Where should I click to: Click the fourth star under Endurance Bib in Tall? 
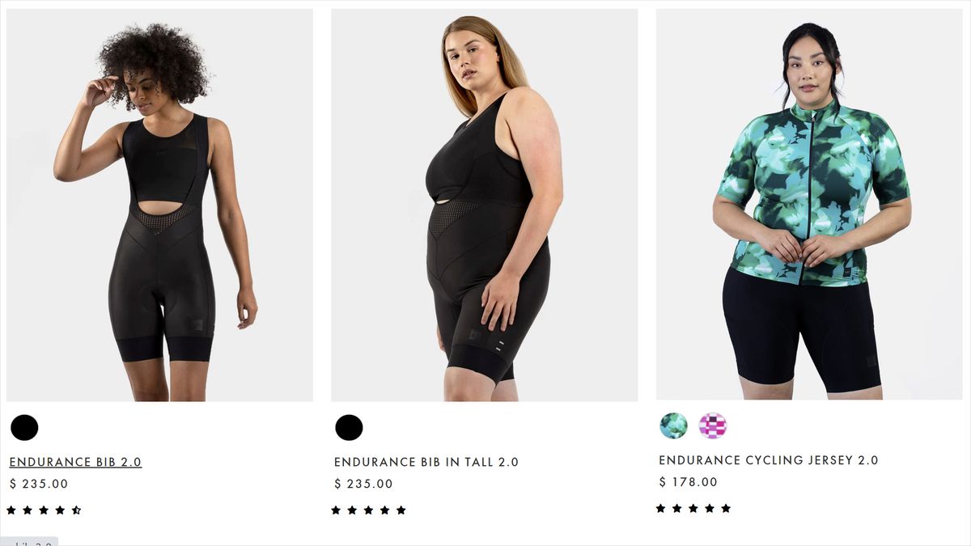(x=385, y=510)
